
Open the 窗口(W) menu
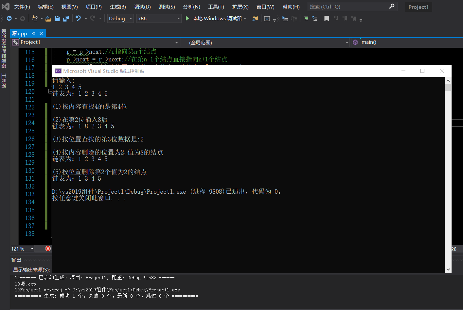(265, 7)
